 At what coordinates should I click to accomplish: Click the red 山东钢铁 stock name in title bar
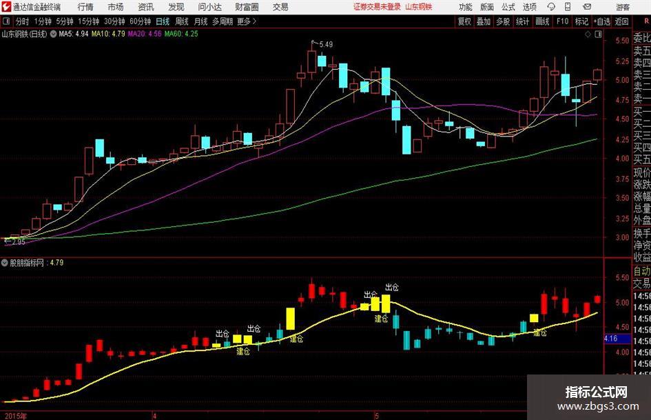click(419, 7)
